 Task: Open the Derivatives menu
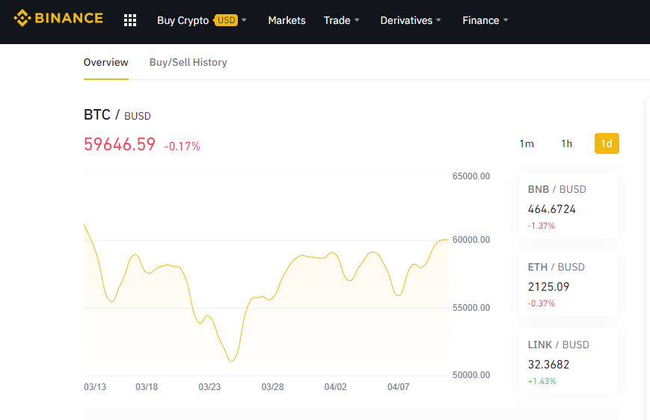[x=406, y=20]
